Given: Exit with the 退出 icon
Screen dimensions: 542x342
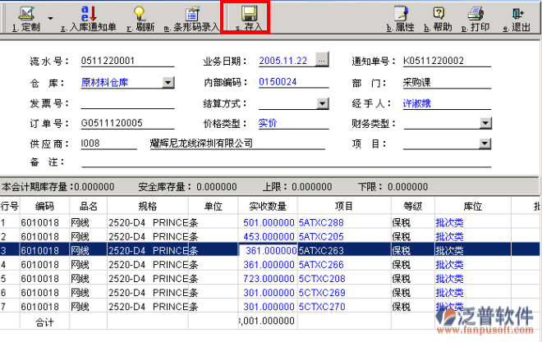Looking at the screenshot, I should (x=517, y=20).
